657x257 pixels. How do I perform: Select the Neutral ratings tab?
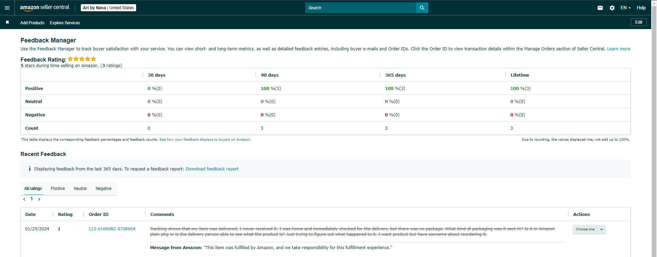click(x=80, y=189)
